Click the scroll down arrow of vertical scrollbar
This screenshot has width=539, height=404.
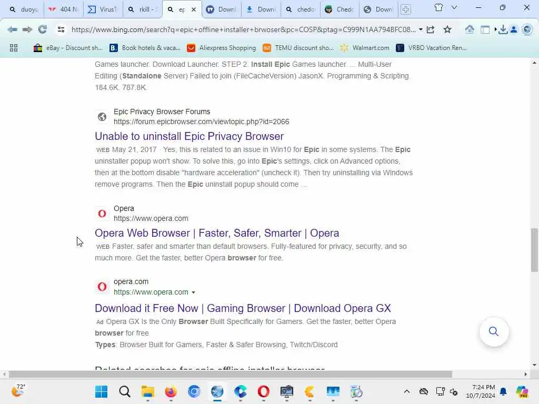(x=534, y=365)
